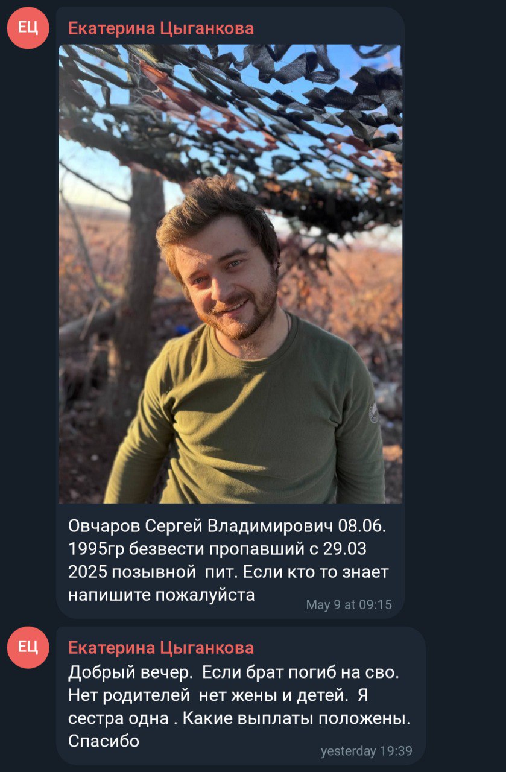Open the sender name above the Добрый вечер message
The image size is (506, 772).
(x=161, y=648)
